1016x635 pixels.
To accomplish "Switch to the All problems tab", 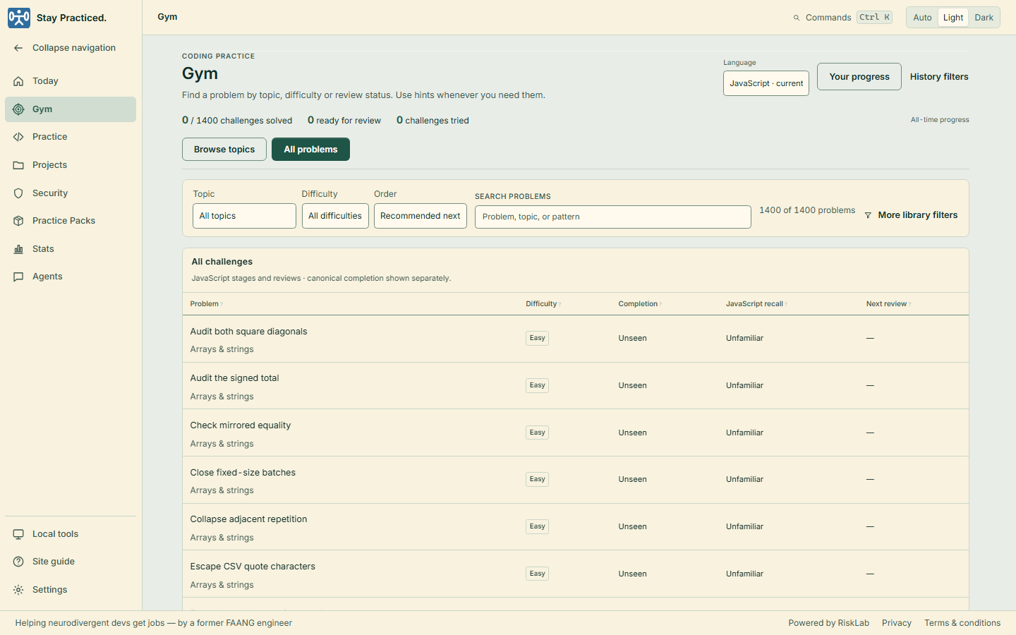I will [310, 150].
